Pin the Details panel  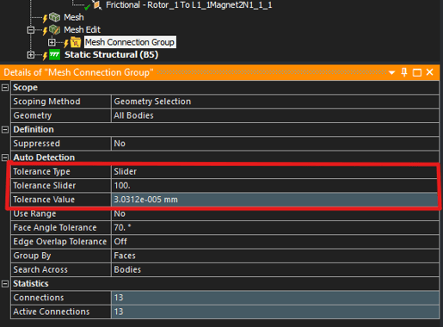coord(404,72)
